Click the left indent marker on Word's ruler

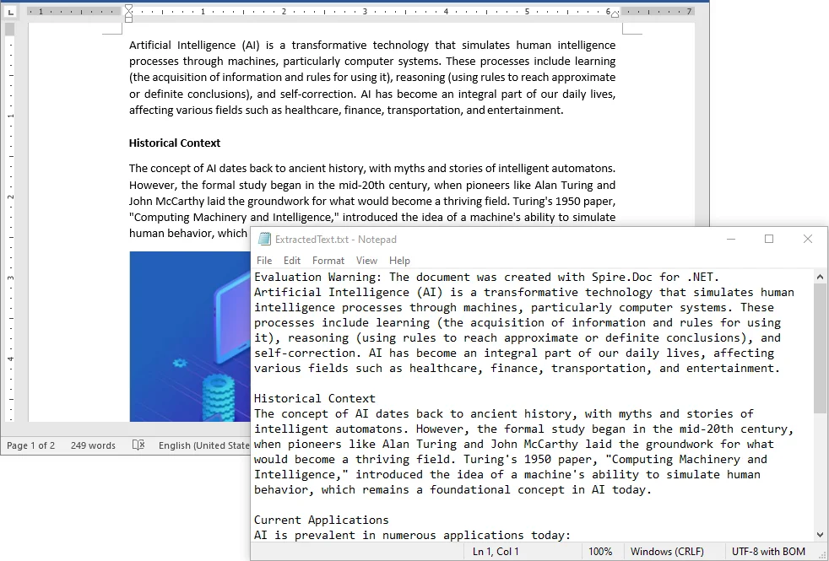click(x=127, y=20)
